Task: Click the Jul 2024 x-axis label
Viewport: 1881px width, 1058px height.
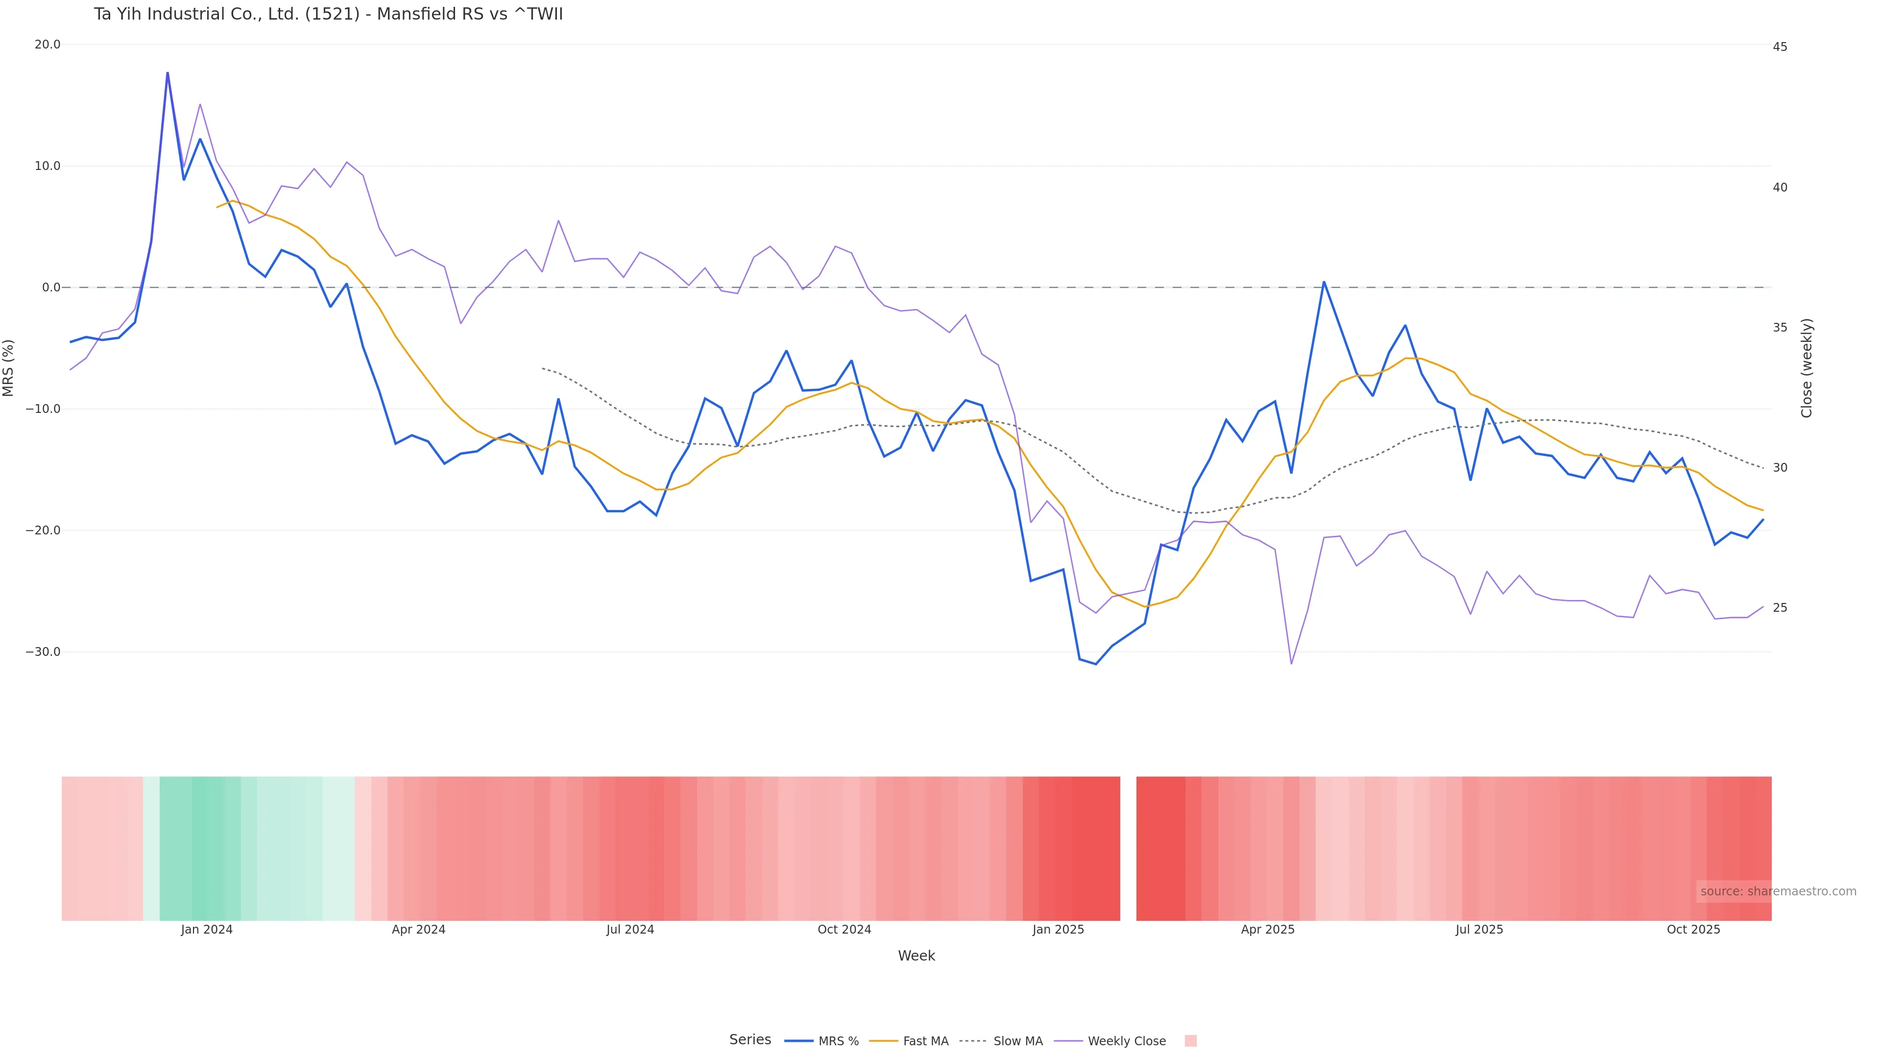Action: (x=630, y=930)
